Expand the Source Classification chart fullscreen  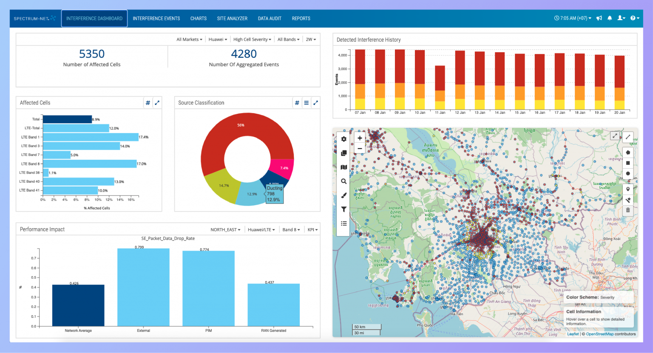click(x=315, y=103)
